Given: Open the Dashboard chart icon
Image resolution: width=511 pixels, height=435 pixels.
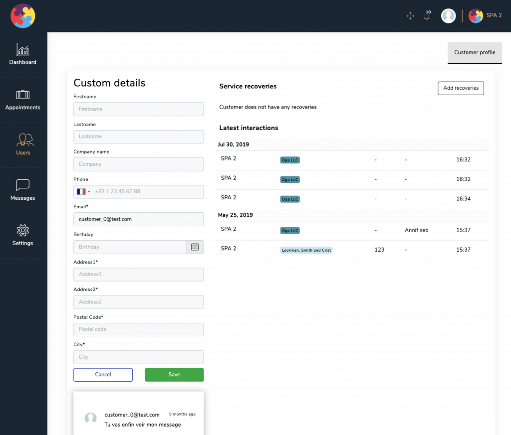Looking at the screenshot, I should 23,49.
